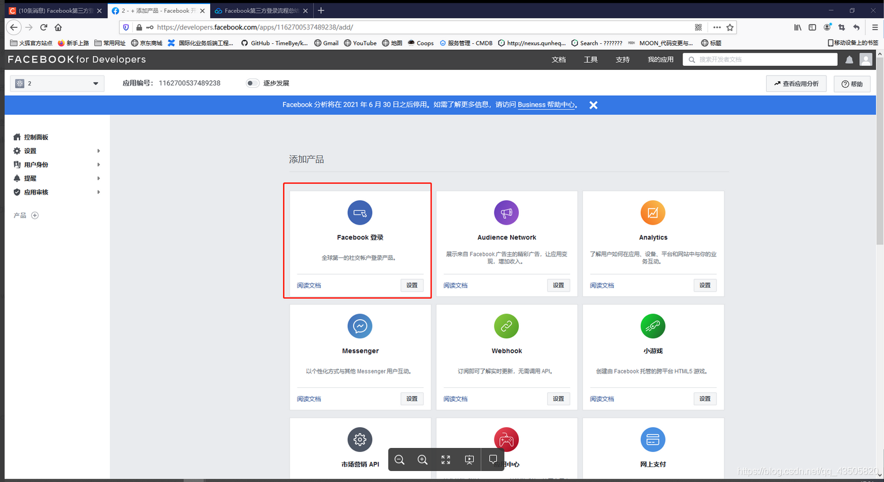Expand the 提醒 sidebar item

tap(57, 178)
